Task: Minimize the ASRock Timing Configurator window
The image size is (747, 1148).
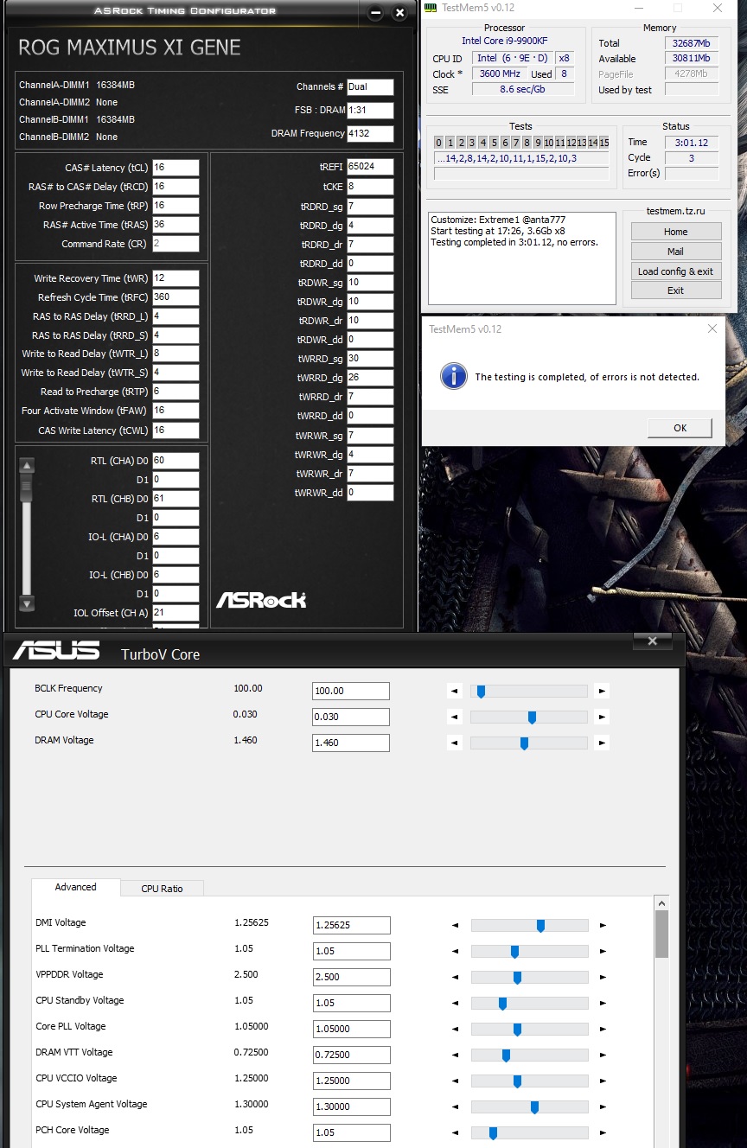Action: (x=374, y=13)
